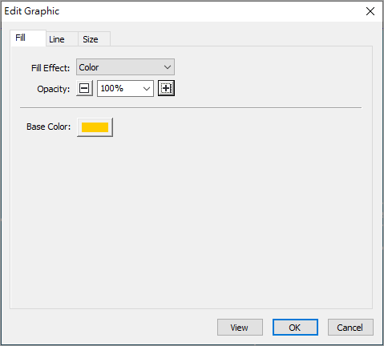Click the Edit Graphic title bar
Image resolution: width=384 pixels, height=346 pixels.
(182, 11)
